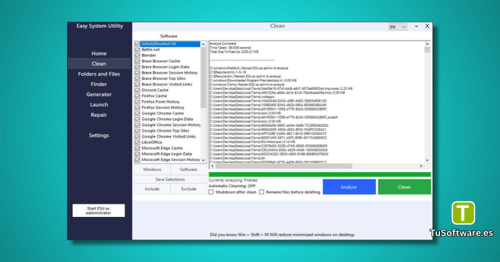Select Brave Browser Top Sites entry
Screen dimensions: 500x262
[164, 79]
